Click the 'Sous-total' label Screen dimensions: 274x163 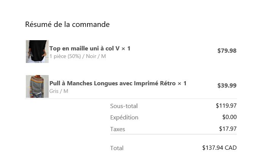pyautogui.click(x=124, y=106)
